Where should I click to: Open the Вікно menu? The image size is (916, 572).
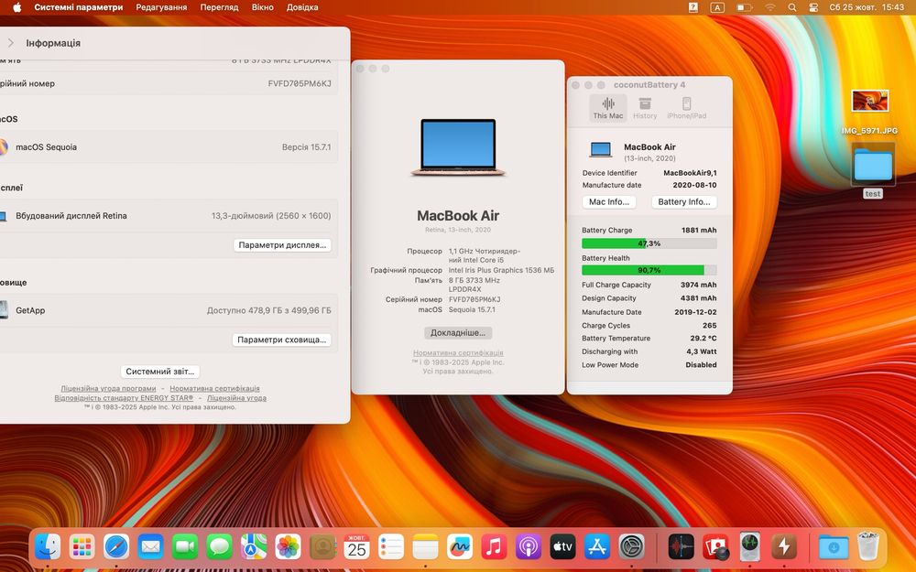tap(262, 7)
